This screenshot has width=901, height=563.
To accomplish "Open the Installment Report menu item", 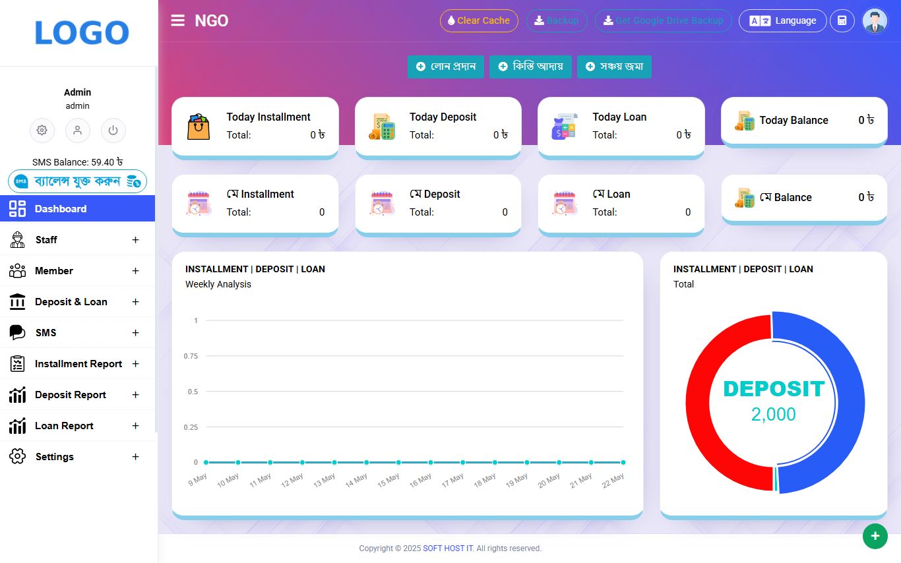I will pyautogui.click(x=77, y=364).
